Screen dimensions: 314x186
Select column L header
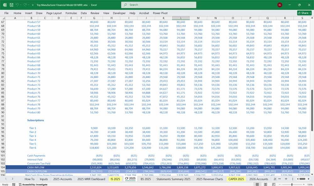coord(181,18)
